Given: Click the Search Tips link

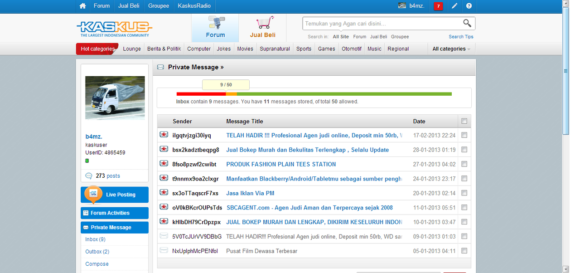Looking at the screenshot, I should click(461, 37).
